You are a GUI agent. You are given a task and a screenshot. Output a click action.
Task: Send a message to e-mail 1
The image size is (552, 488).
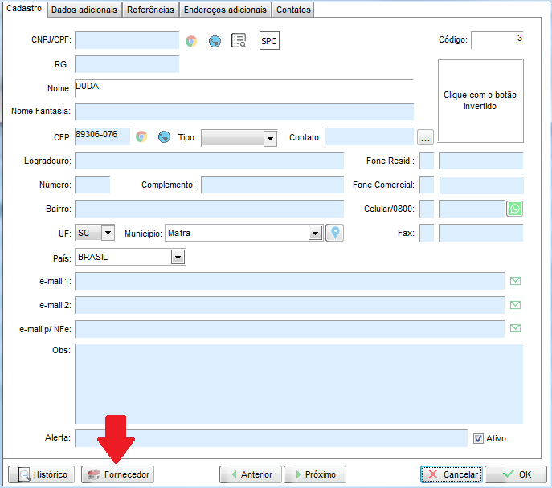click(516, 281)
